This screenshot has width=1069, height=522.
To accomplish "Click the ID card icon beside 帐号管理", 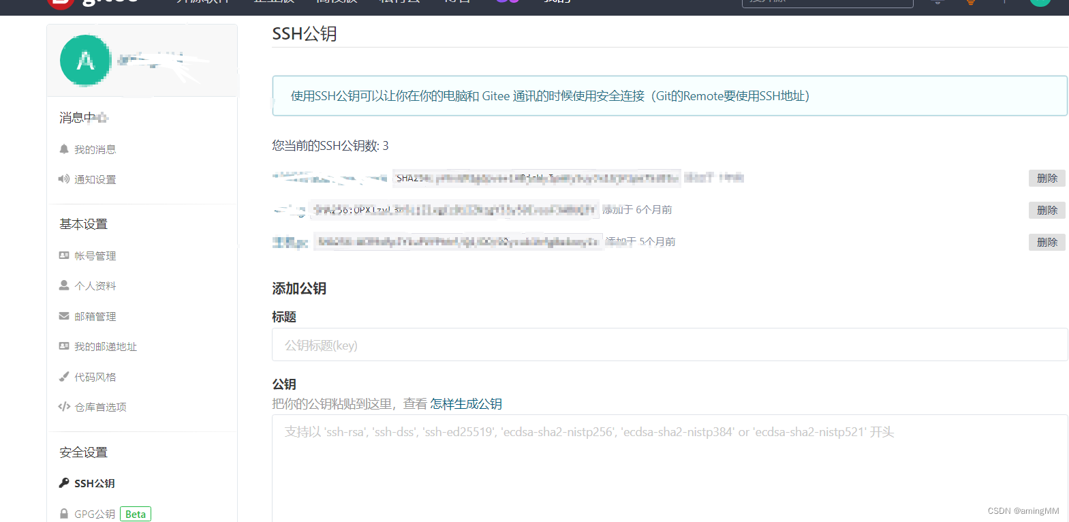I will 64,256.
